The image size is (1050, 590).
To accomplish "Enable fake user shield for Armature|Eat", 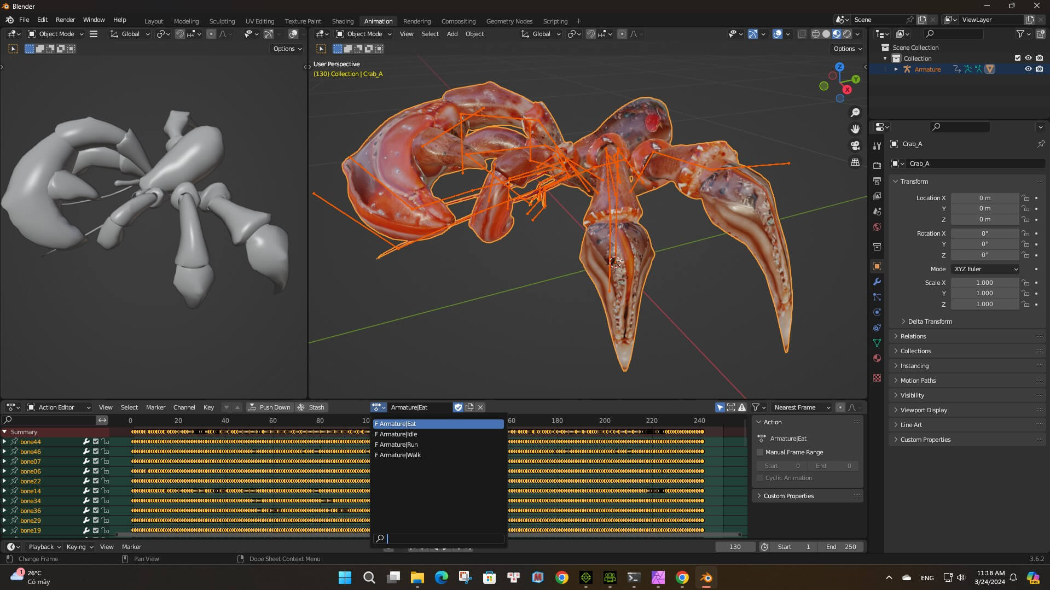I will (x=458, y=407).
